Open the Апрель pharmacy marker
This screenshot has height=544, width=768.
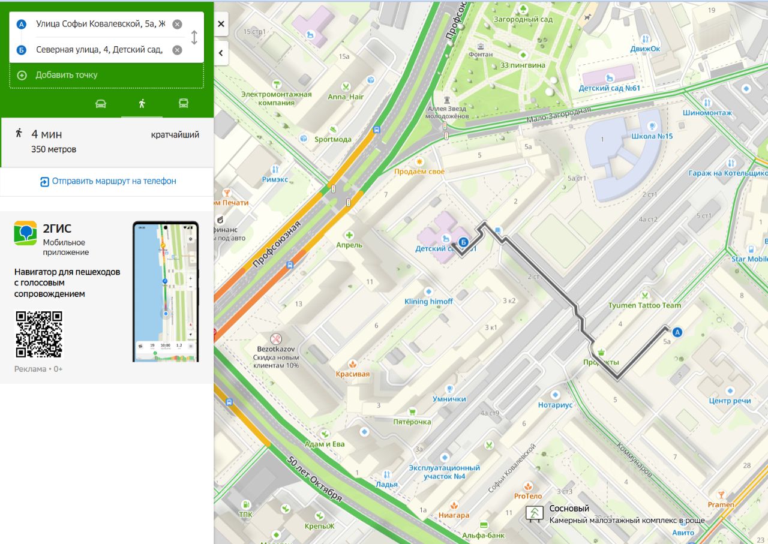point(349,235)
